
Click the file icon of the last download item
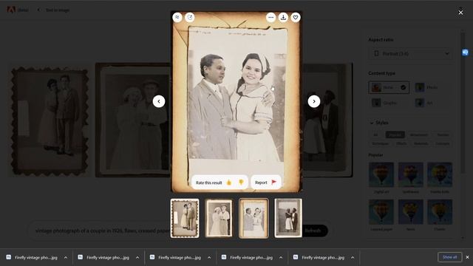[296, 257]
